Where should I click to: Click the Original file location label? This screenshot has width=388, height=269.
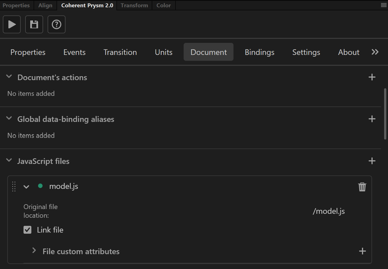[x=41, y=211]
